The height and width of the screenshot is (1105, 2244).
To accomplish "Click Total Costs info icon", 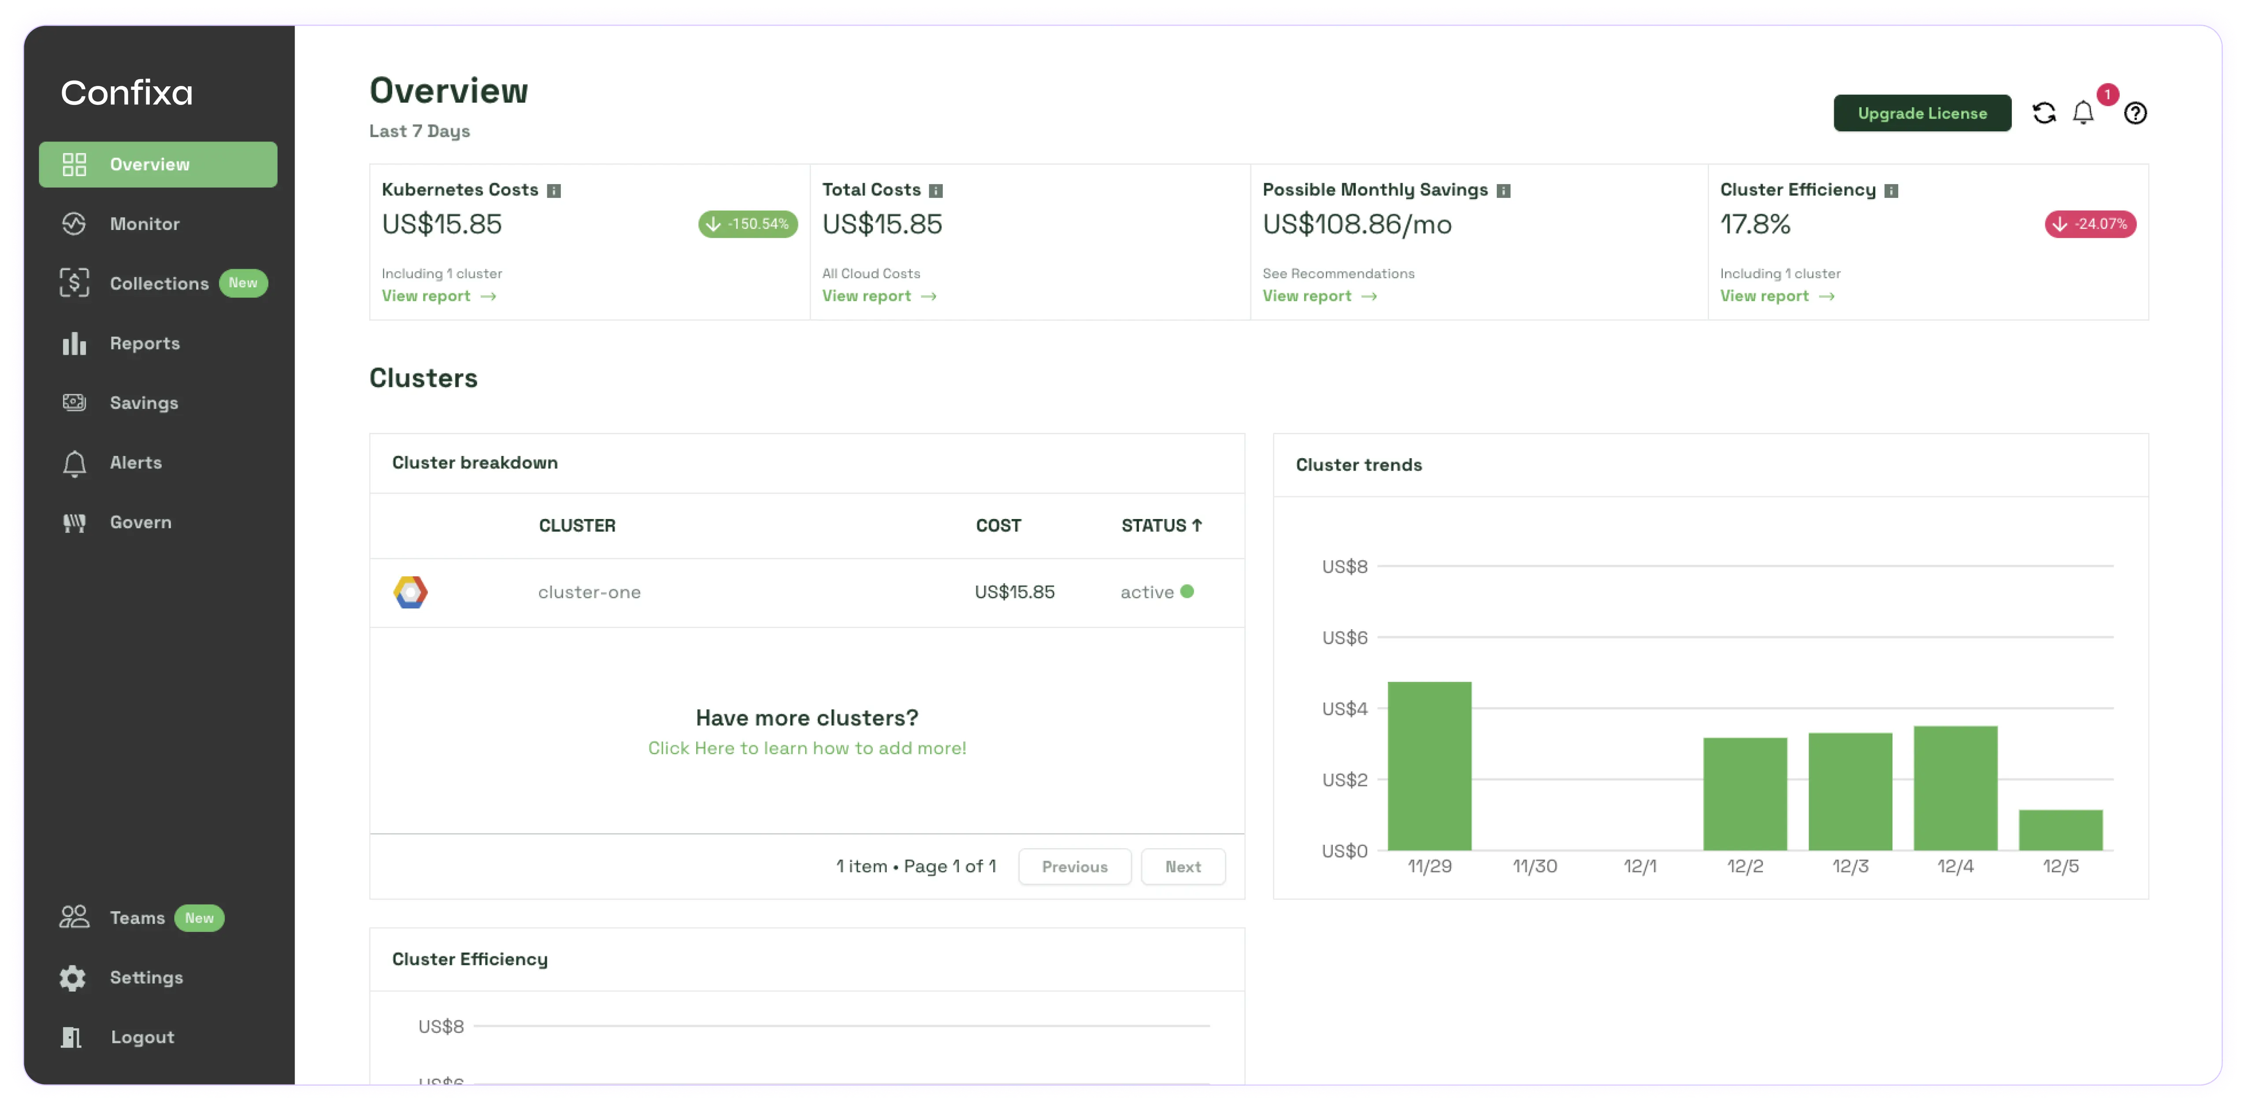I will (x=935, y=191).
